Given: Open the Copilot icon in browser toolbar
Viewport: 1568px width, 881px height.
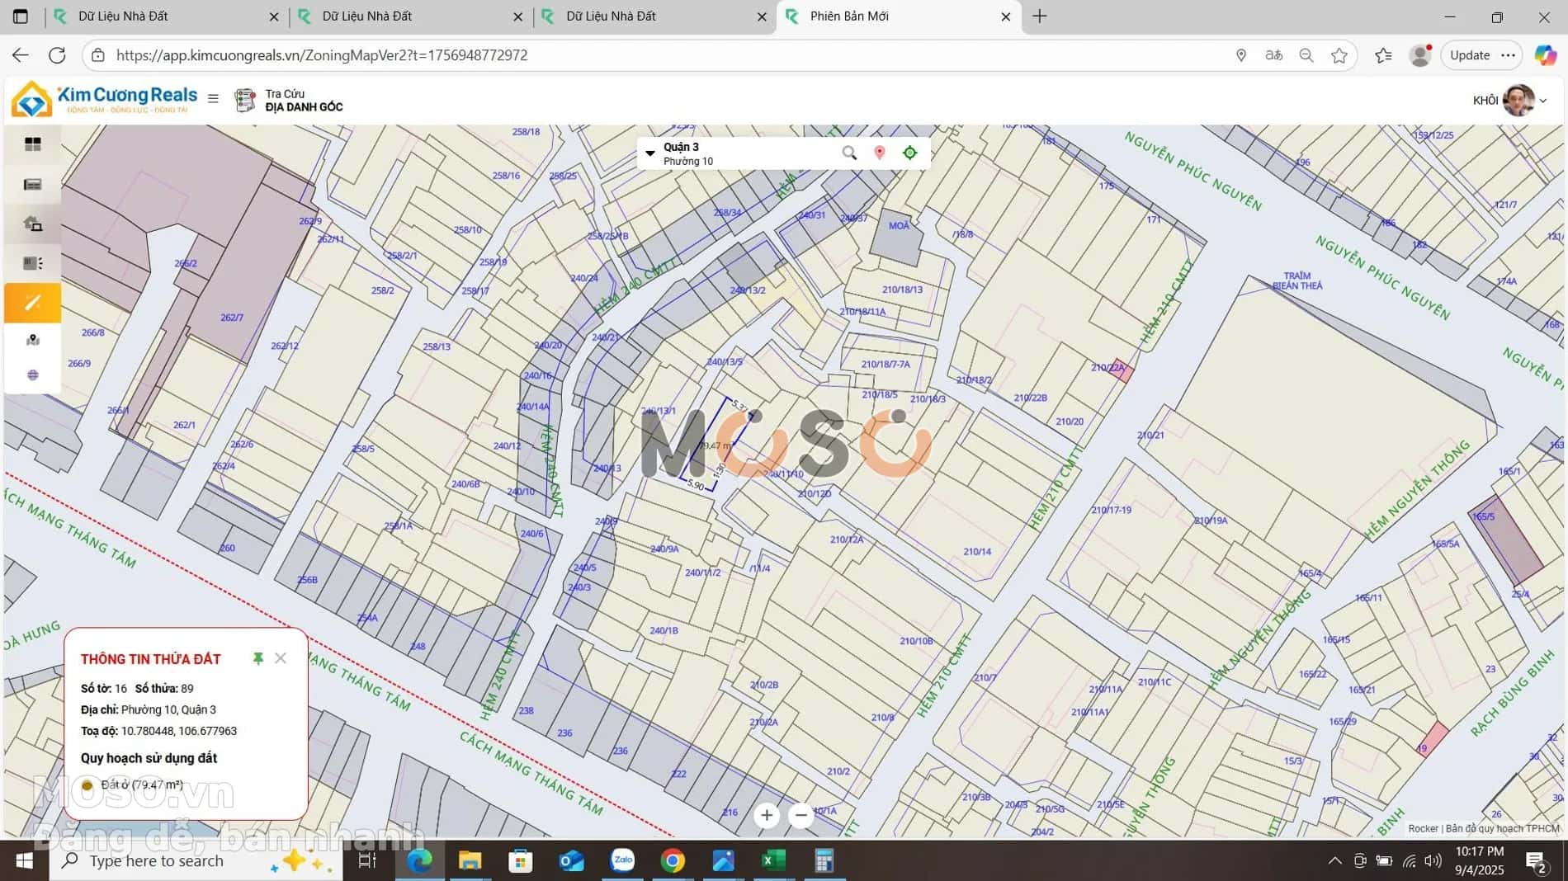Looking at the screenshot, I should [1545, 55].
